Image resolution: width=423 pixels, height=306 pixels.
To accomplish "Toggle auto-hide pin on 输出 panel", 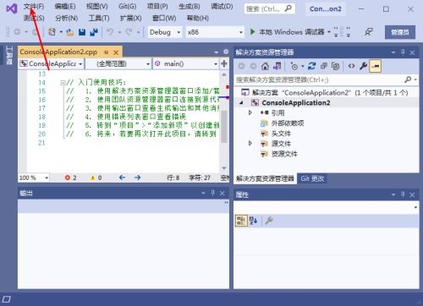I will pos(213,193).
